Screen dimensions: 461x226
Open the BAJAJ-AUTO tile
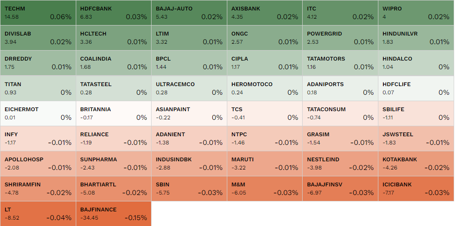pos(189,13)
